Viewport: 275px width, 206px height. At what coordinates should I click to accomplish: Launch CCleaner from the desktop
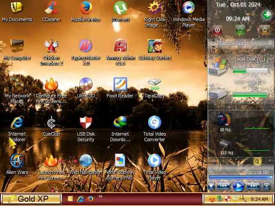coord(51,8)
